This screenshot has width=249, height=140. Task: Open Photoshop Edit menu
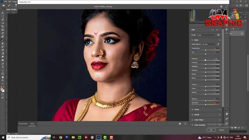[10, 2]
